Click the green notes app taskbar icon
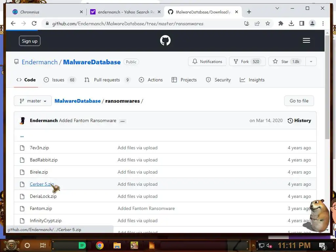The image size is (336, 252). 82,245
